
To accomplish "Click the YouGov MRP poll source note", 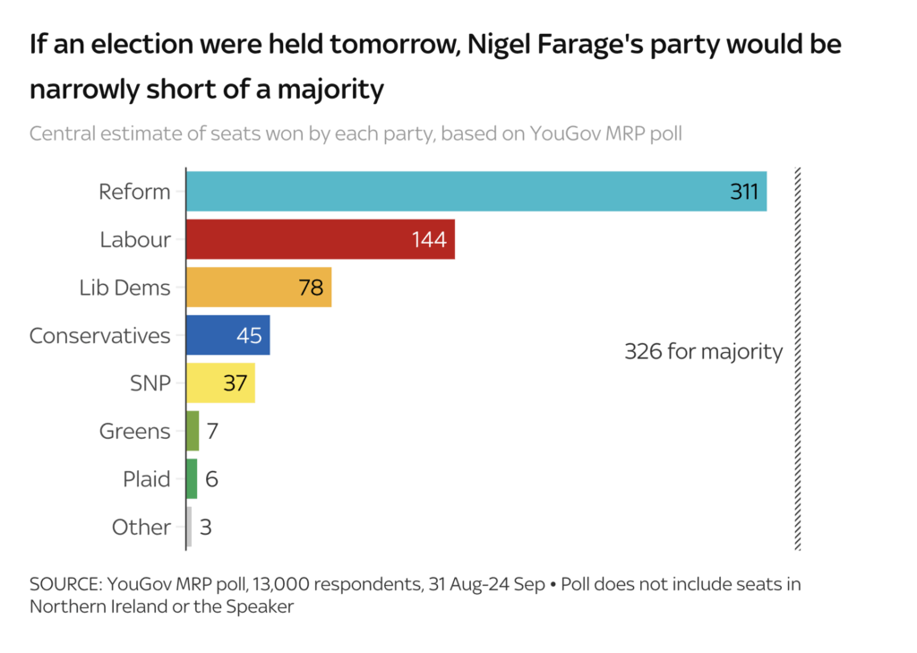I will click(415, 595).
